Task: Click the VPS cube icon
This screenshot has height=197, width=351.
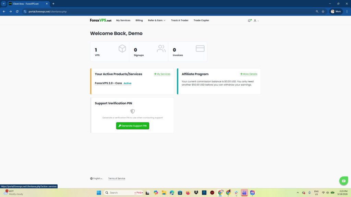Action: [122, 49]
